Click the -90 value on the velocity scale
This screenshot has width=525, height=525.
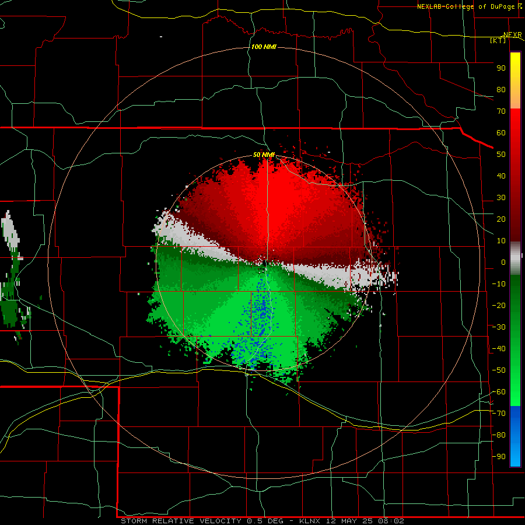pos(499,457)
